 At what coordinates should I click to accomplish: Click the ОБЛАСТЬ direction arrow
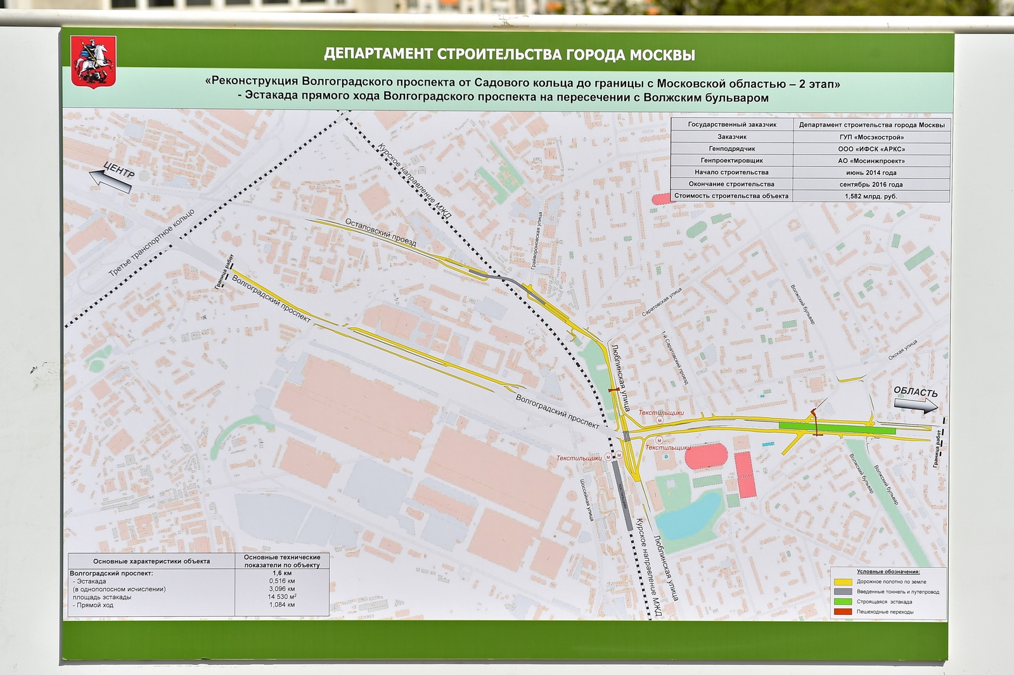pos(916,401)
